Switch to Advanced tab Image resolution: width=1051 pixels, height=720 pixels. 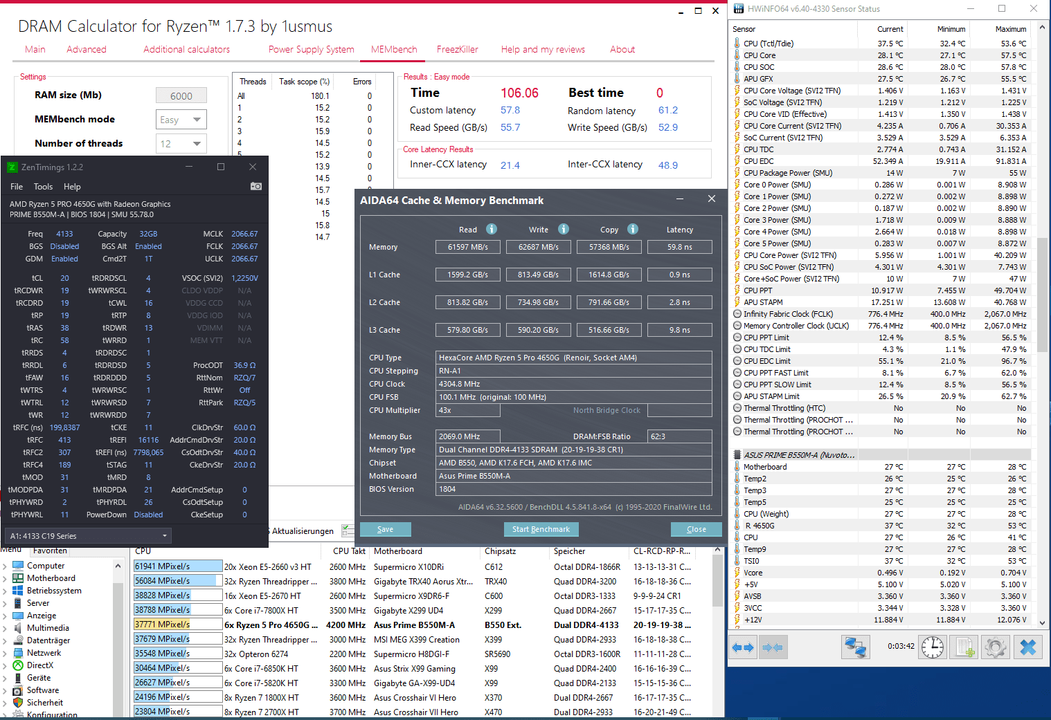(87, 49)
